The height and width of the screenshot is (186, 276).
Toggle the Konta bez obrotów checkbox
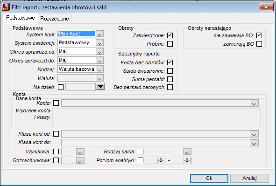tap(170, 62)
